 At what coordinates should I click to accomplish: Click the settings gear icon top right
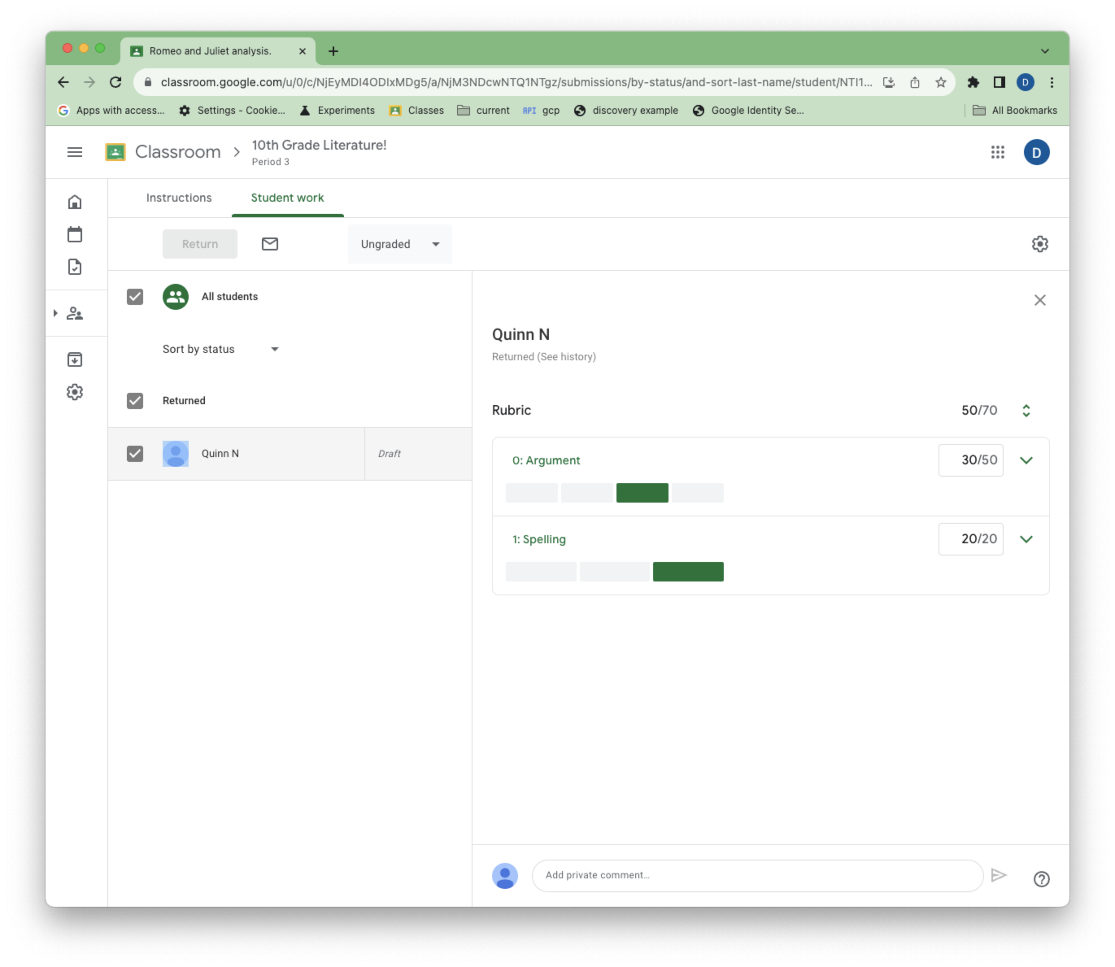[1040, 244]
